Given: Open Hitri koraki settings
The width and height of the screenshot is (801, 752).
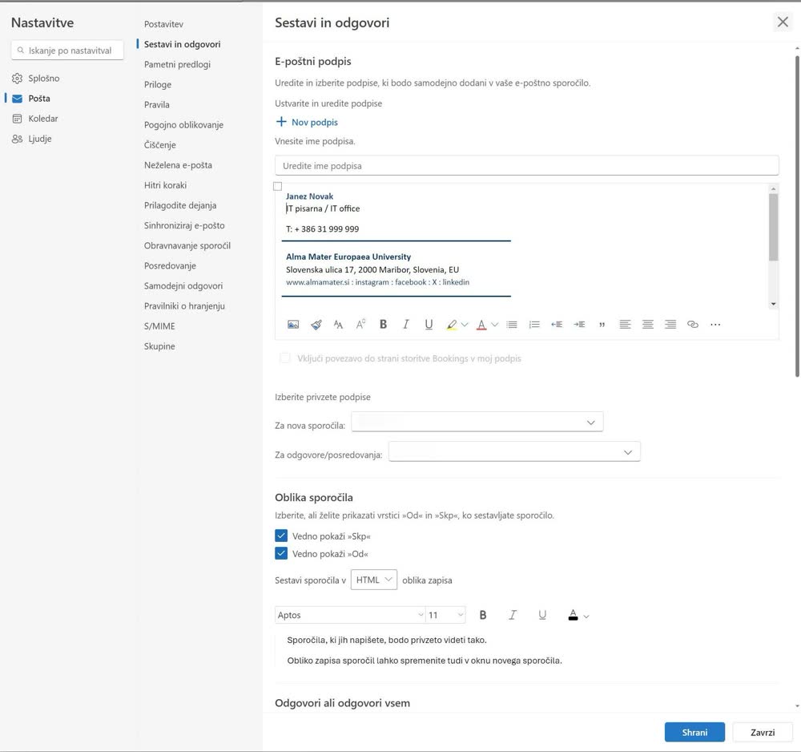Looking at the screenshot, I should coord(165,185).
